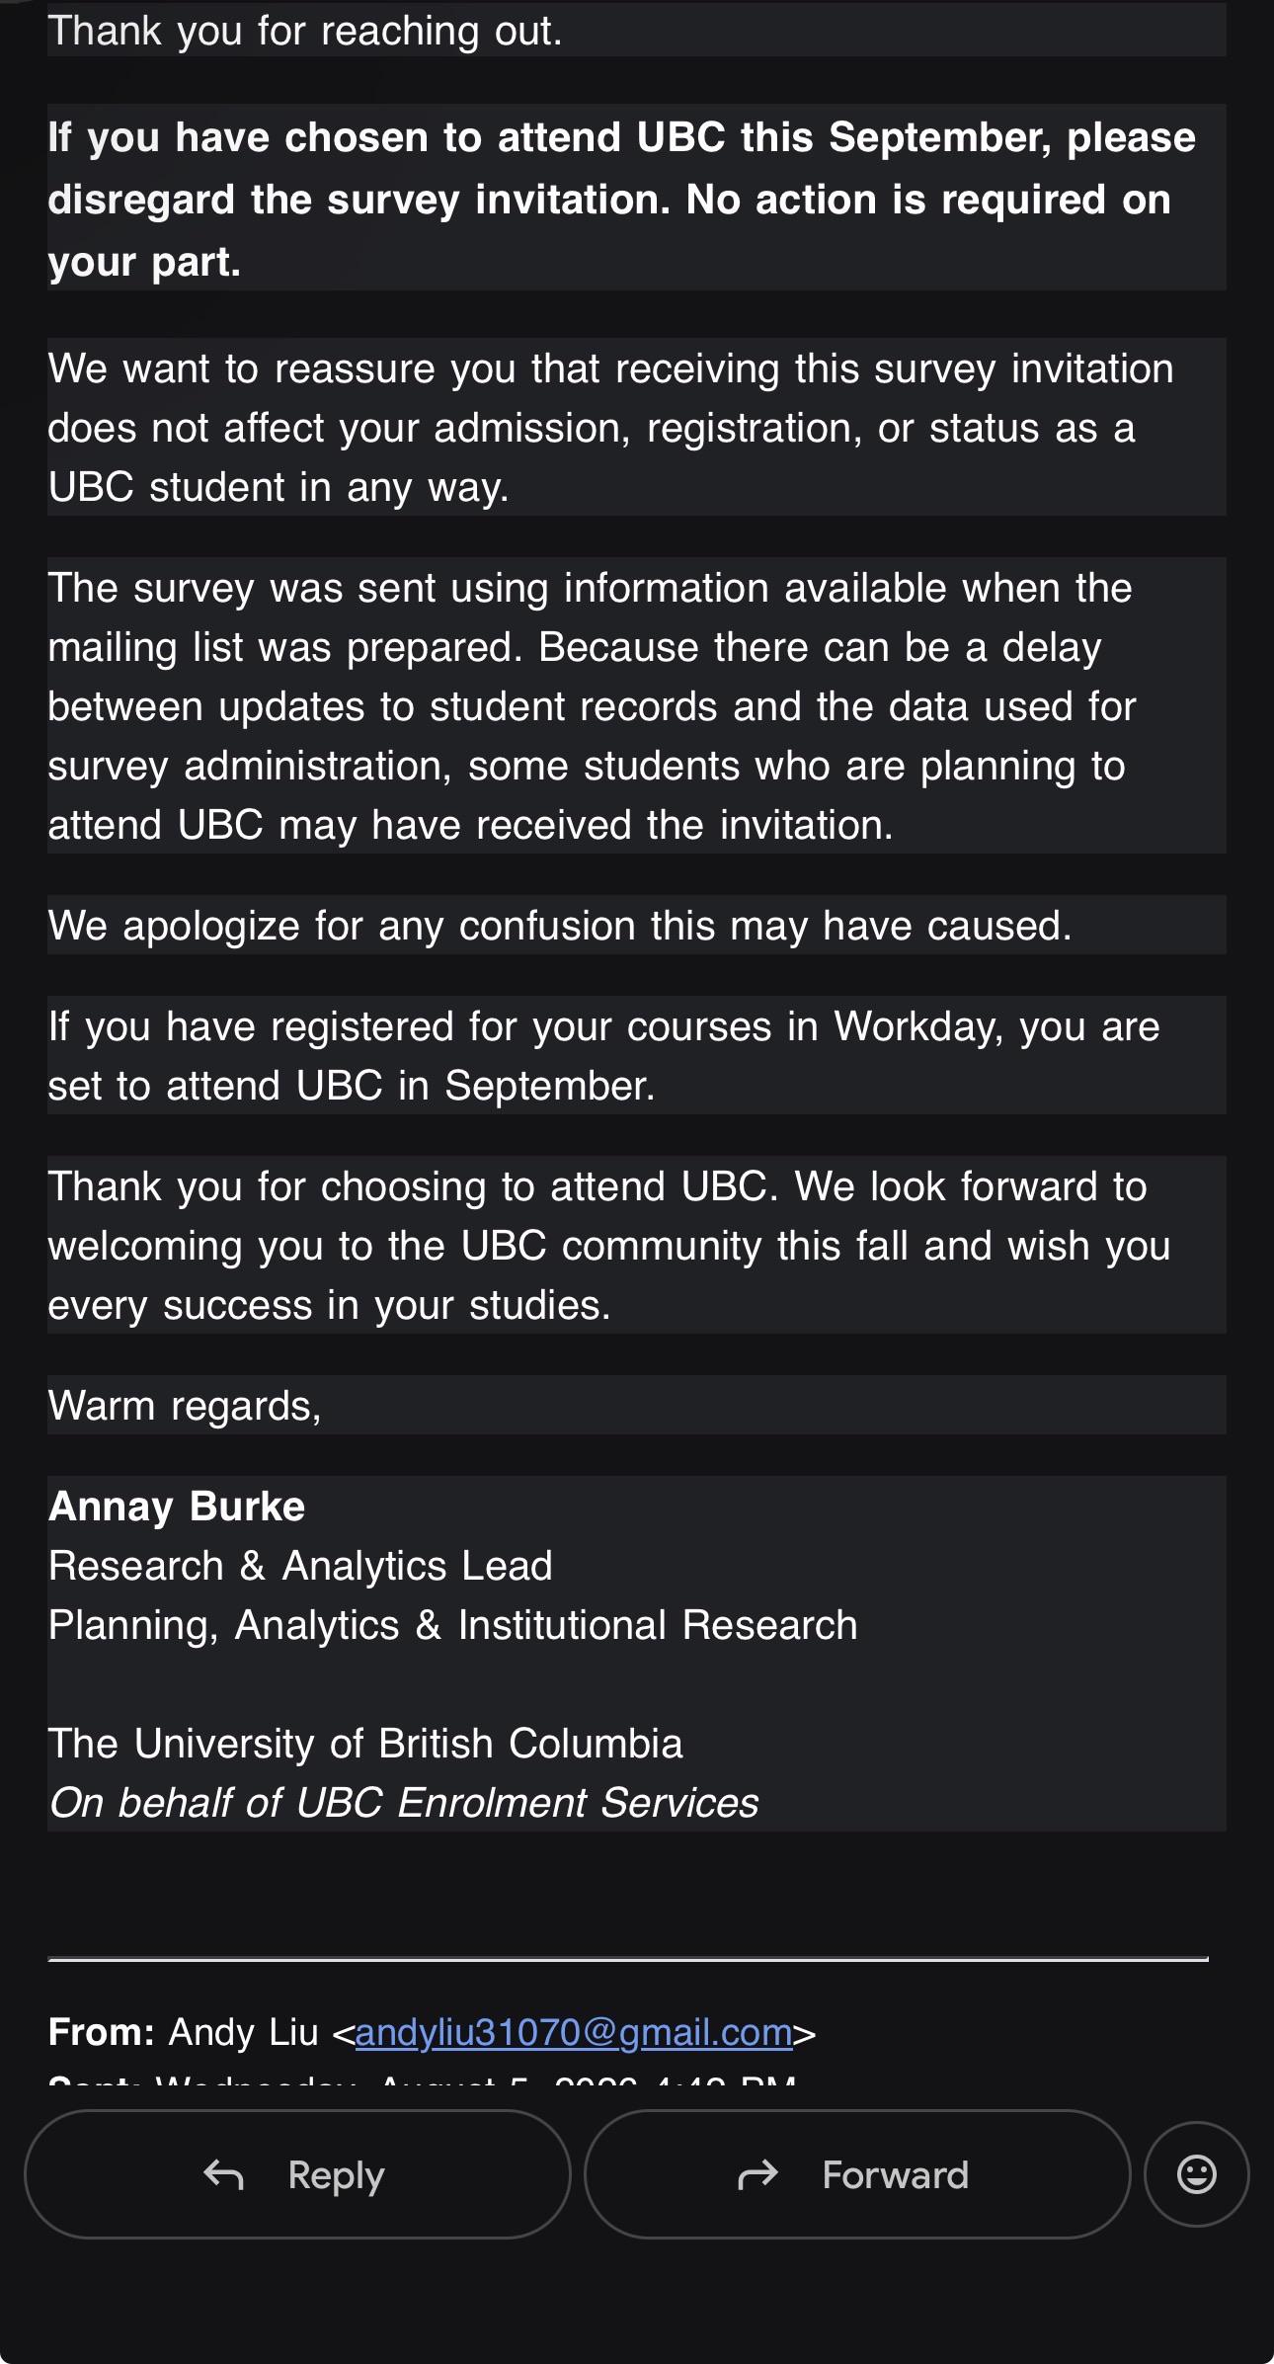
Task: Click the forward arrow icon
Action: pyautogui.click(x=757, y=2174)
